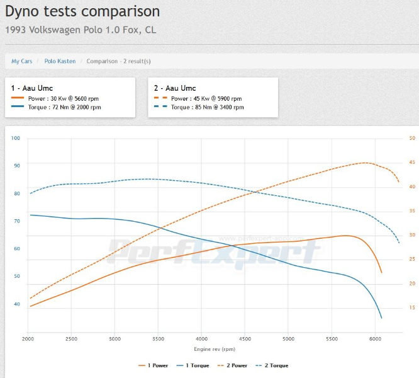Click the Comparison - 2 result(s) breadcrumb
Viewport: 419px width, 378px height.
[x=118, y=61]
